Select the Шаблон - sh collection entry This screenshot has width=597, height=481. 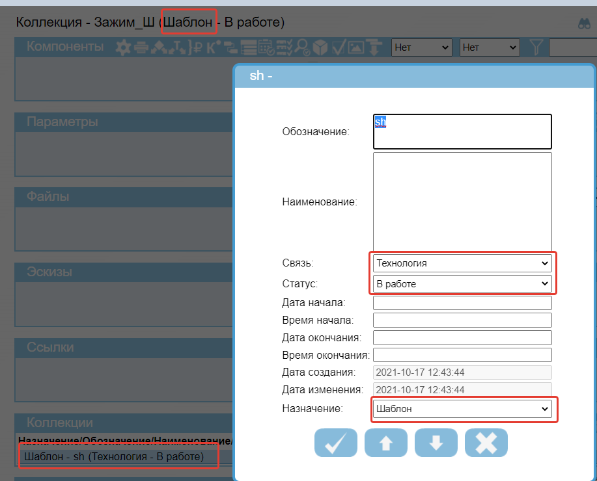[x=115, y=457]
